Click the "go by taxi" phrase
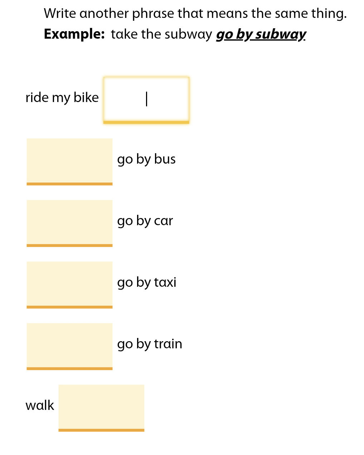This screenshot has height=455, width=364. [147, 282]
